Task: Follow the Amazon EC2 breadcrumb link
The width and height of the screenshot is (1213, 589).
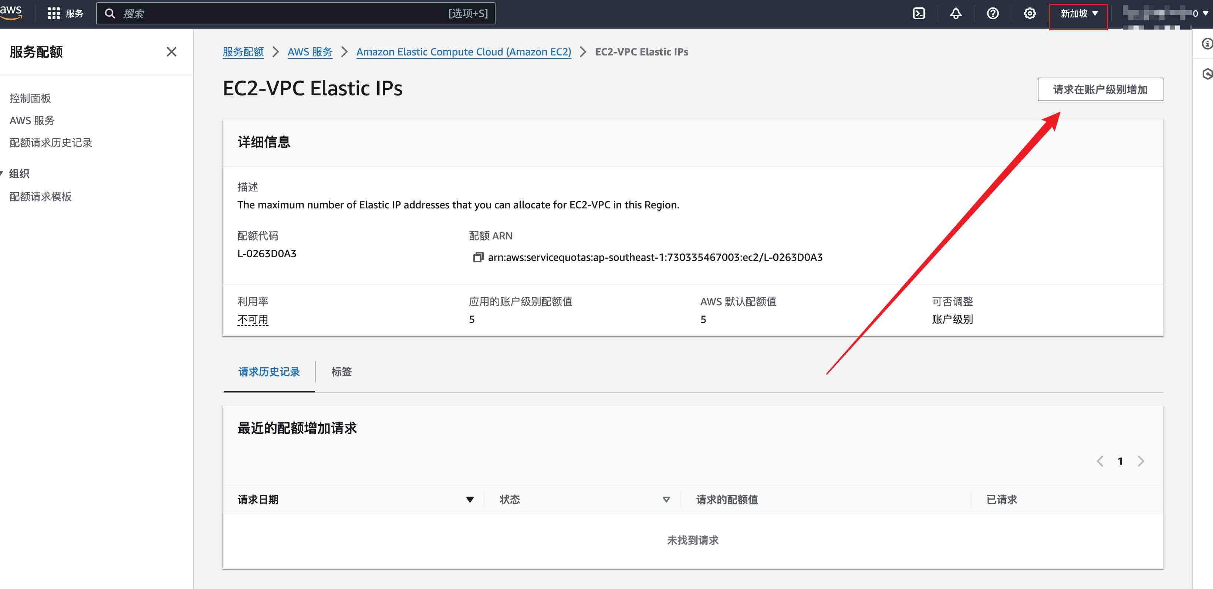Action: 463,52
